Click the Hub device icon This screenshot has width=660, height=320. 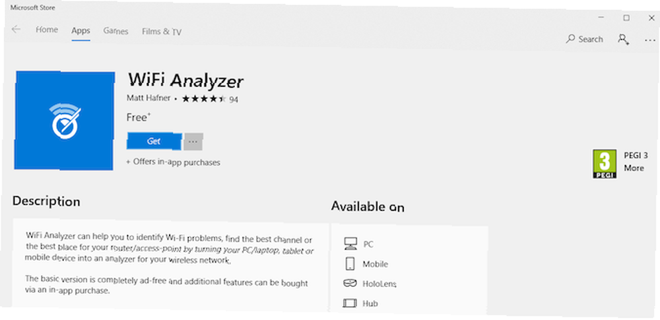tap(350, 303)
